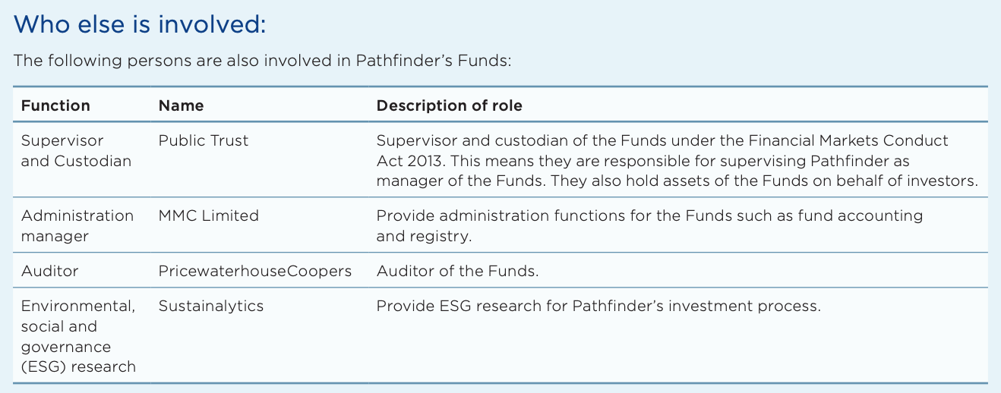Screen dimensions: 1001x393
Task: Select the "PricewaterhouseCoopers" name cell
Action: (x=254, y=271)
